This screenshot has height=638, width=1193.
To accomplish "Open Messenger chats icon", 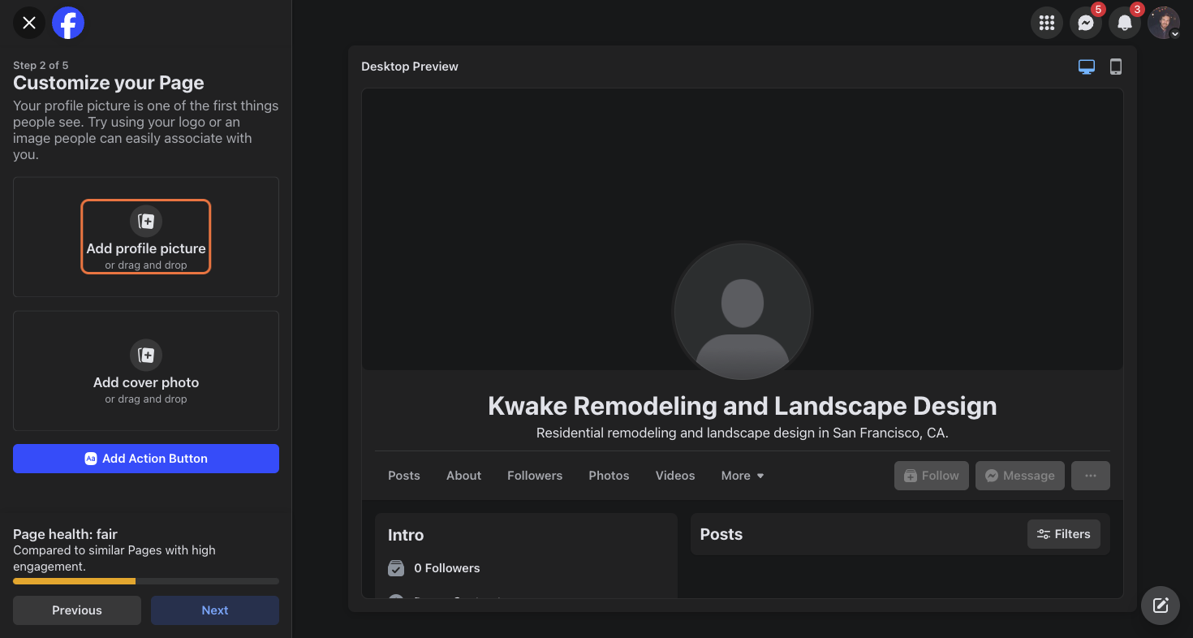I will [x=1086, y=23].
